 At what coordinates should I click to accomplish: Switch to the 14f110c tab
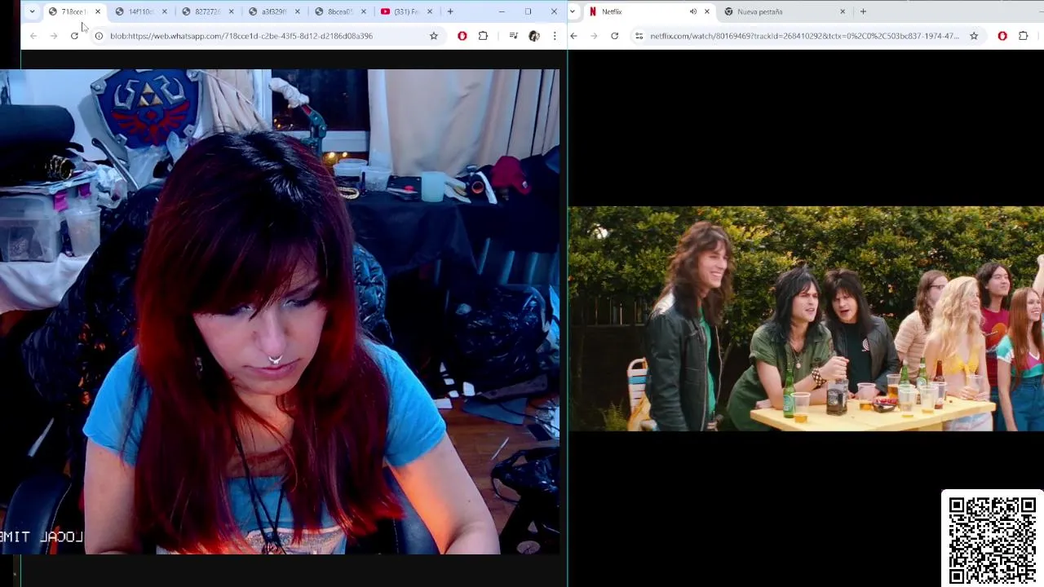[x=140, y=11]
